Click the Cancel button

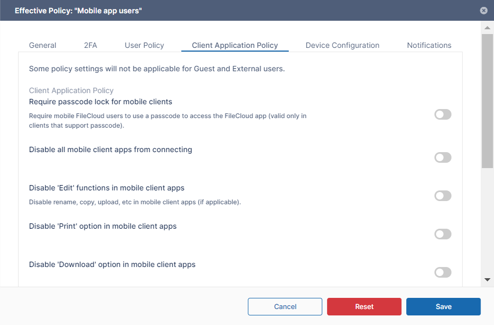click(285, 306)
